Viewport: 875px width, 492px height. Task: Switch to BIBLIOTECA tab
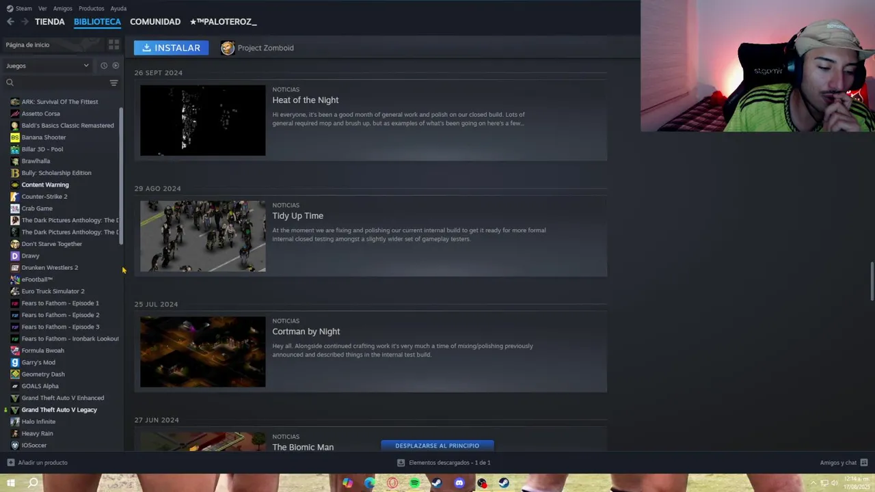click(x=97, y=22)
